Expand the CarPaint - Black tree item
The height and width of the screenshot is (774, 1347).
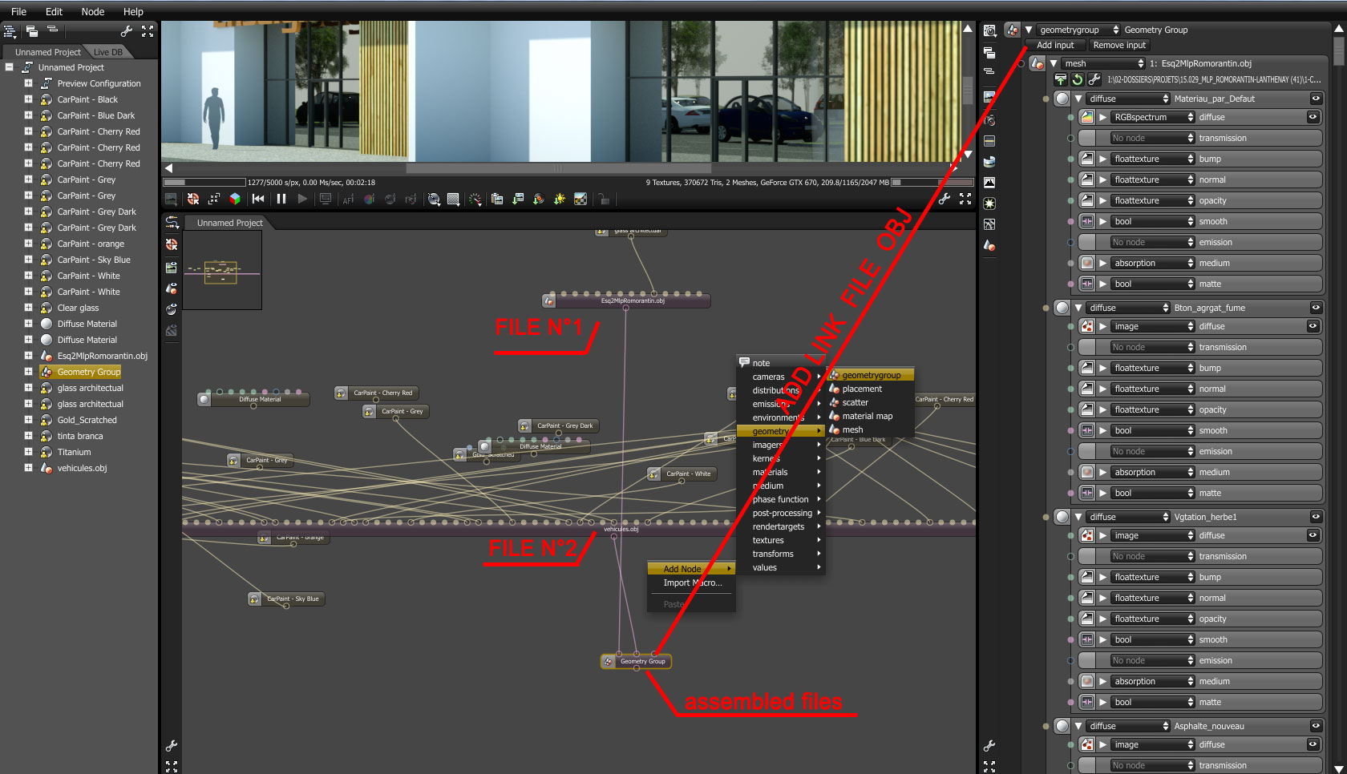click(x=28, y=99)
